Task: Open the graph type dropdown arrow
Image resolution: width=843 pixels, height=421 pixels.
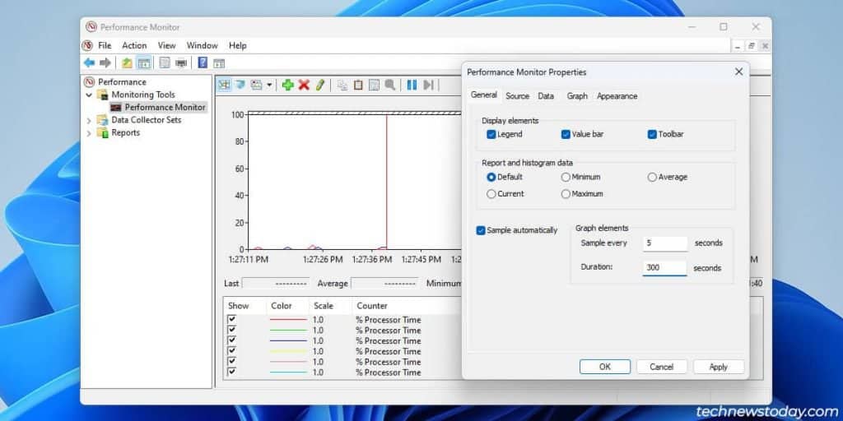Action: 269,85
